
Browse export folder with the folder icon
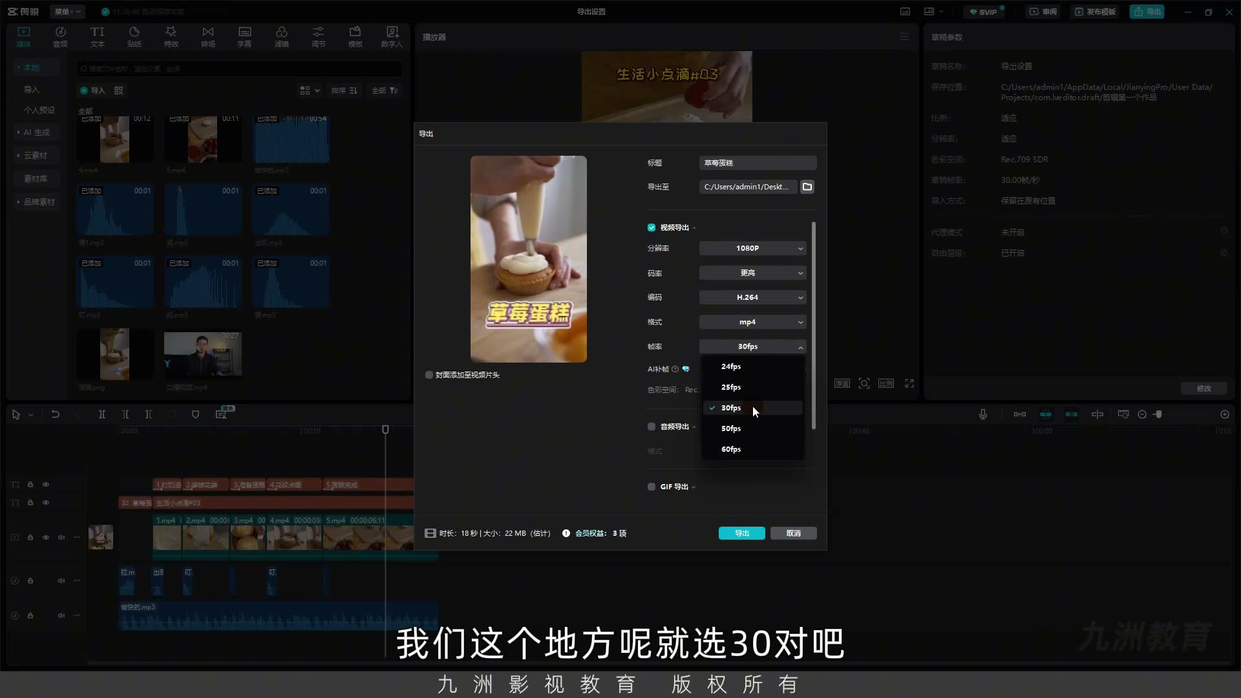click(x=807, y=187)
